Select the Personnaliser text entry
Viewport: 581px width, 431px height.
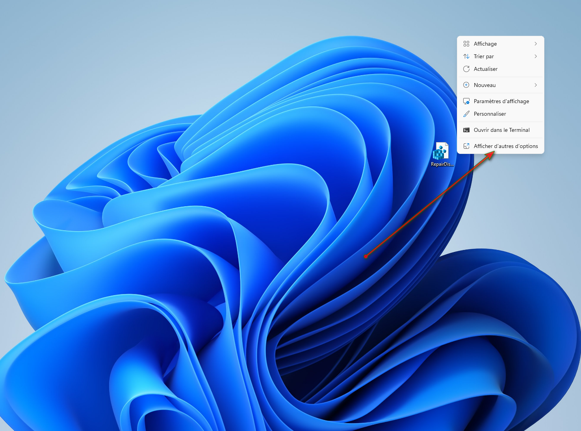[490, 114]
